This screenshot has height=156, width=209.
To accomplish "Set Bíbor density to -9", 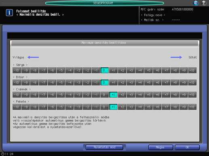I will point(25,83).
